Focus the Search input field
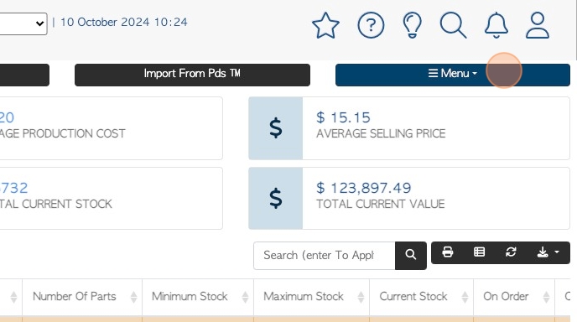 325,256
